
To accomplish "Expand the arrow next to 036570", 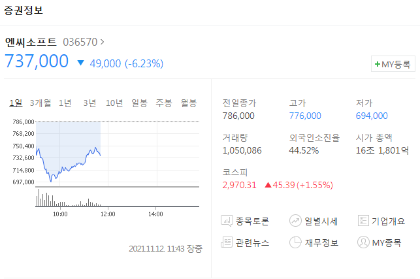I will [102, 42].
